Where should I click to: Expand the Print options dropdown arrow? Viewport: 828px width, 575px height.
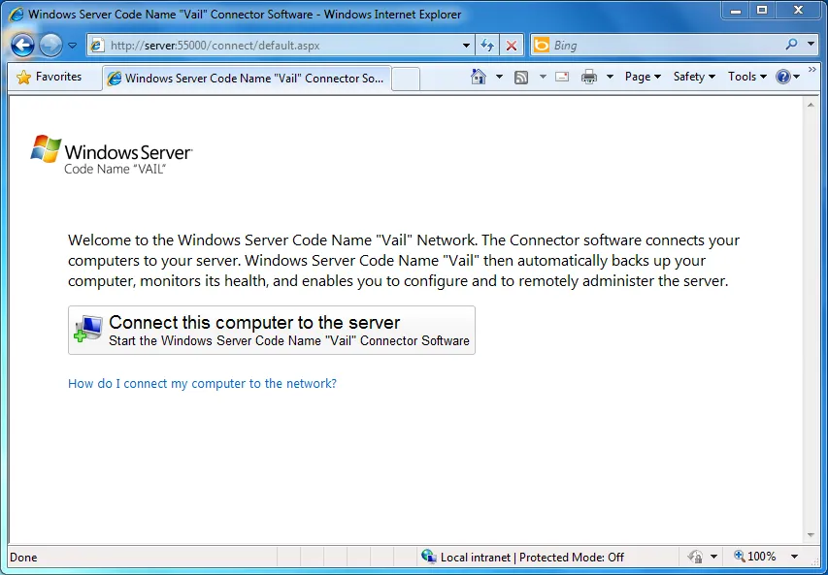coord(610,77)
